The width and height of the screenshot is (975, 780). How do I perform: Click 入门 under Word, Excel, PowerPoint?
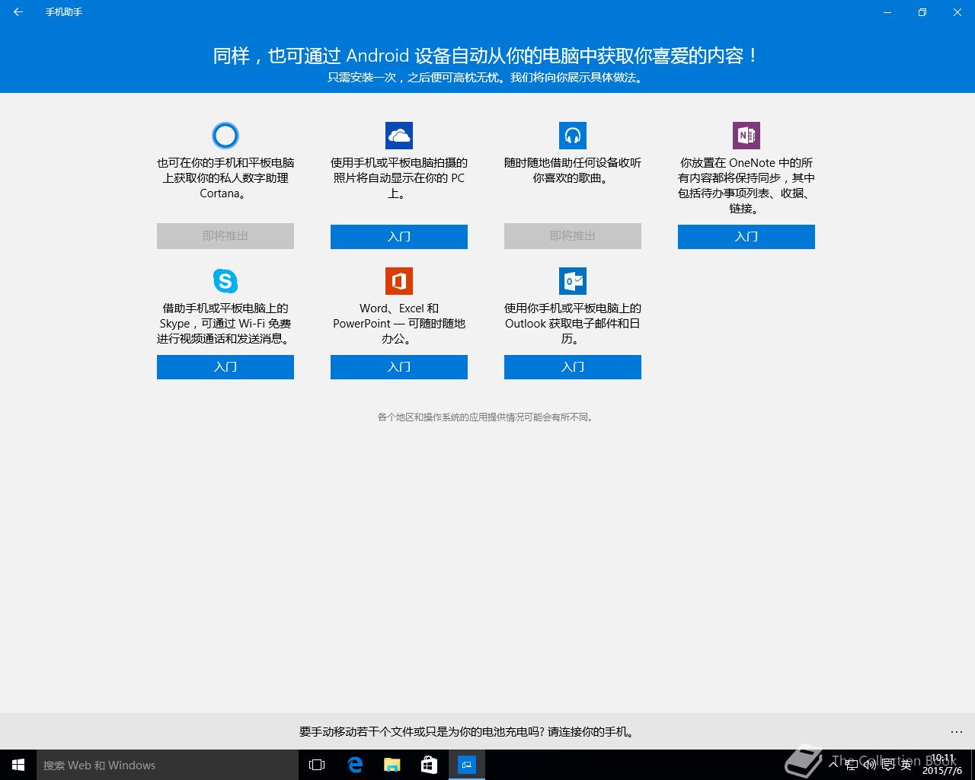(399, 367)
